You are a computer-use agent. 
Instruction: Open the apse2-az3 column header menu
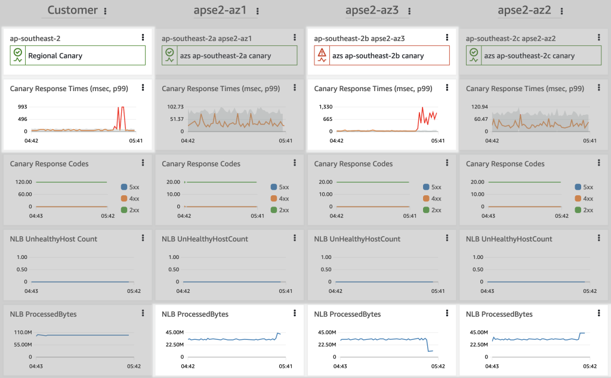(x=409, y=10)
